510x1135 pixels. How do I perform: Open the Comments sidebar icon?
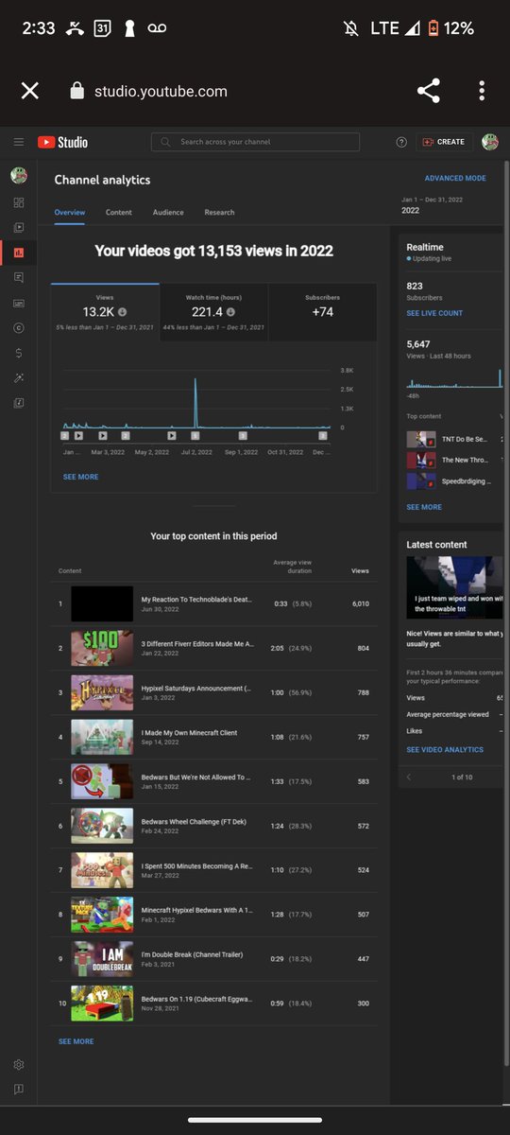(x=19, y=278)
